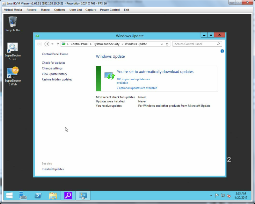Go to Control Panel Home

[55, 54]
